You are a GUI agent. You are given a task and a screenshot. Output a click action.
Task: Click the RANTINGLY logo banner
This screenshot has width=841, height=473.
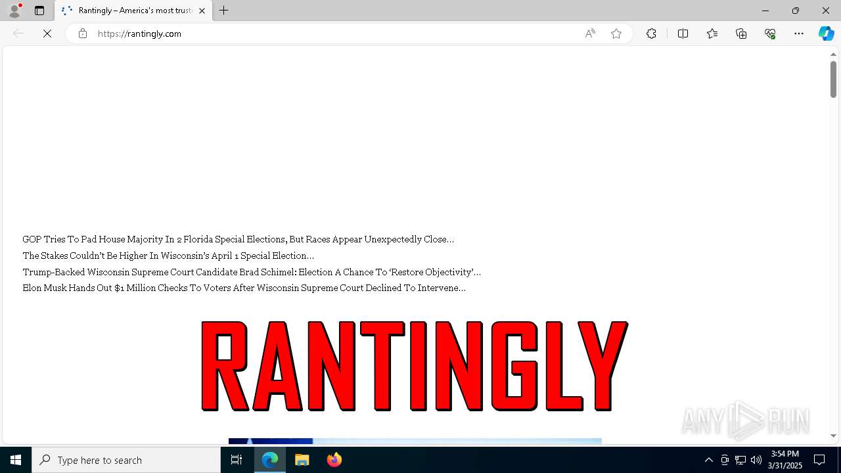pyautogui.click(x=415, y=366)
